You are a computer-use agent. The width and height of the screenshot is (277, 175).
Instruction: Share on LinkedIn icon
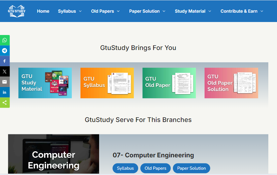click(5, 92)
